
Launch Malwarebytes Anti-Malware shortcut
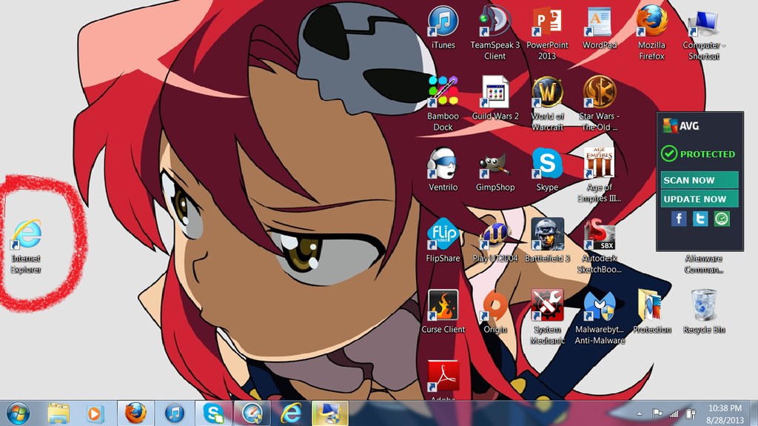[600, 317]
